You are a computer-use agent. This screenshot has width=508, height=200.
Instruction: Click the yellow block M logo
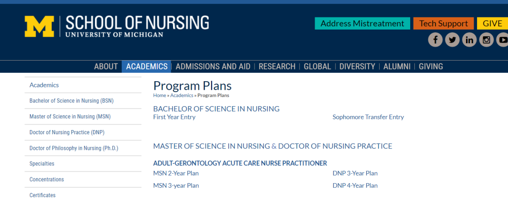[39, 26]
